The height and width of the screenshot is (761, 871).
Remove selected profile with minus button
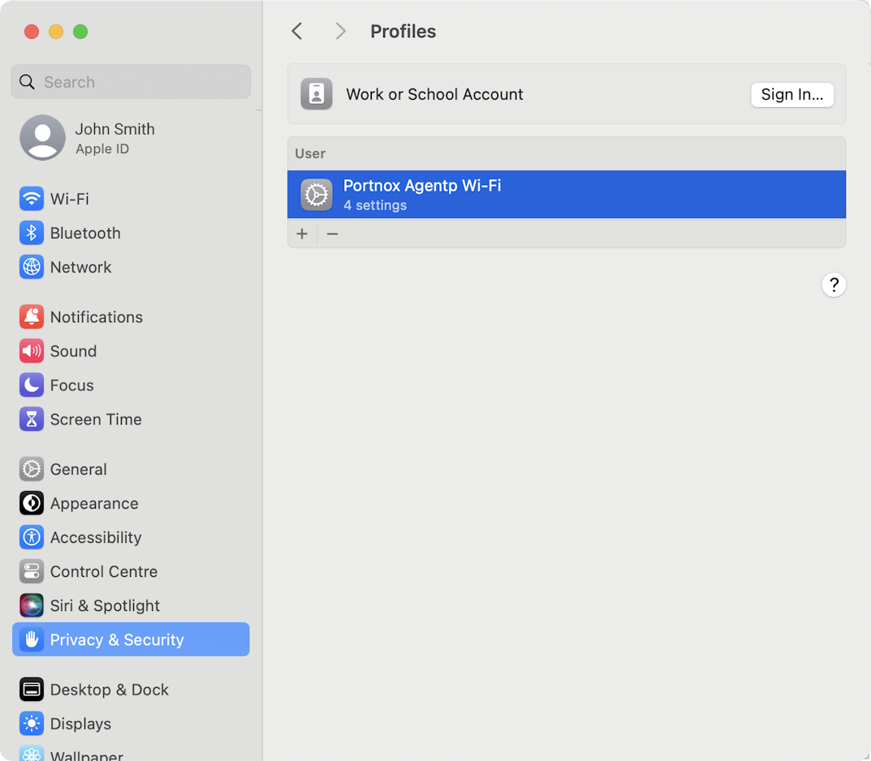pos(332,234)
